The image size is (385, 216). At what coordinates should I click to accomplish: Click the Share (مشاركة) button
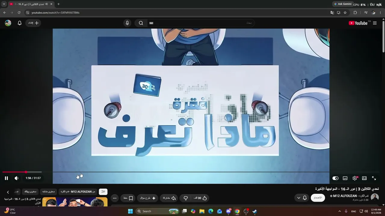tap(169, 198)
